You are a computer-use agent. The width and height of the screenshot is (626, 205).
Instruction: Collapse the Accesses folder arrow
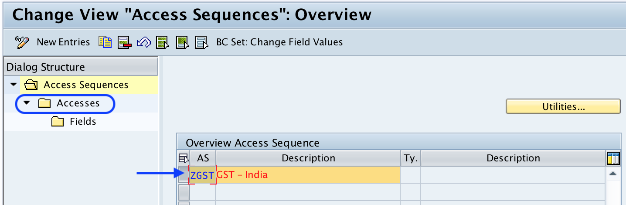click(27, 103)
